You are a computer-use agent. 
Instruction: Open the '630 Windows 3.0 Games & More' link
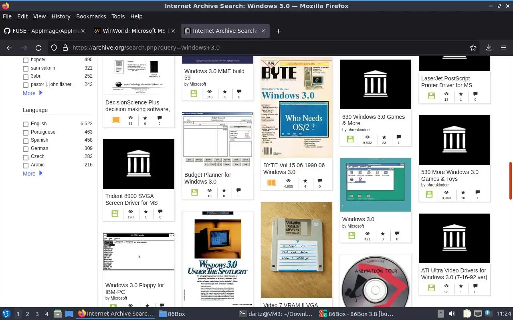(374, 120)
